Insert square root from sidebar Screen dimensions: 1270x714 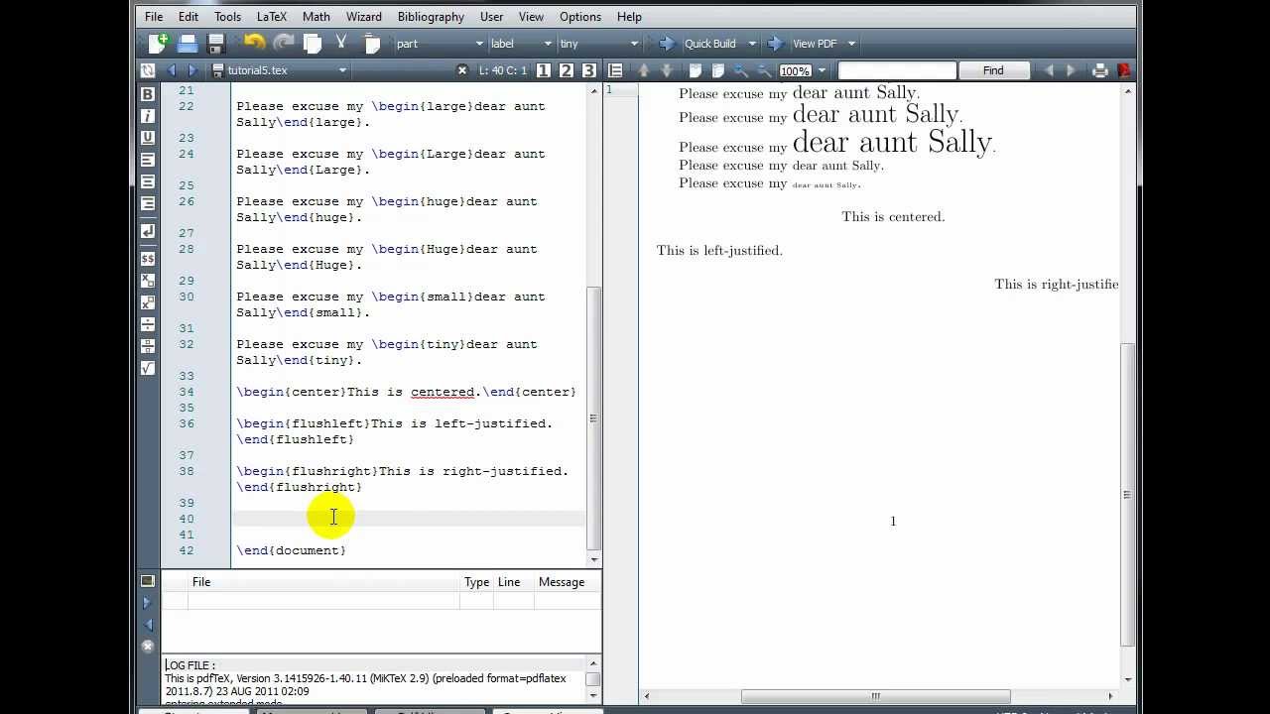(147, 368)
